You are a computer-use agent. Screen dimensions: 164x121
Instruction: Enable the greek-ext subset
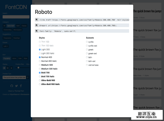(x=87, y=54)
